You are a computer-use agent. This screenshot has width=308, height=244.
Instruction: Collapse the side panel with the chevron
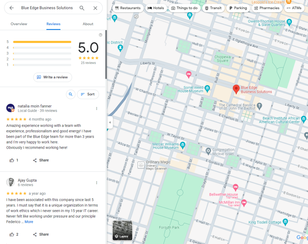tap(110, 122)
